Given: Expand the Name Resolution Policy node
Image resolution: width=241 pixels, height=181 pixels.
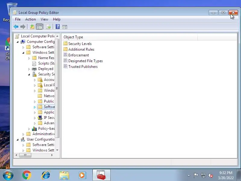Looking at the screenshot, I should click(x=29, y=58).
